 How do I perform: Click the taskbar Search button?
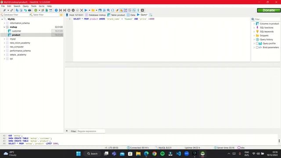[x=93, y=154]
